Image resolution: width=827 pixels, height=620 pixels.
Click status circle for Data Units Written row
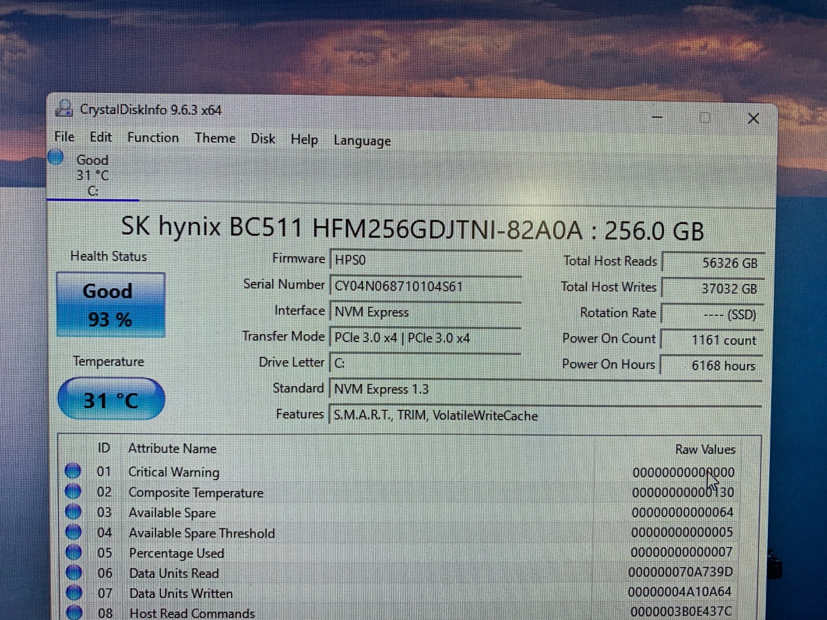[74, 592]
